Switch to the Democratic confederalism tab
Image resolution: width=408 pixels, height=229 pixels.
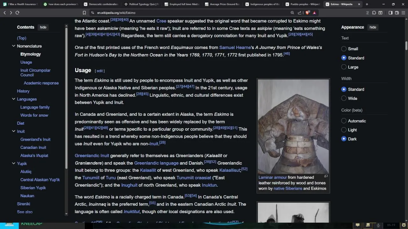[101, 4]
